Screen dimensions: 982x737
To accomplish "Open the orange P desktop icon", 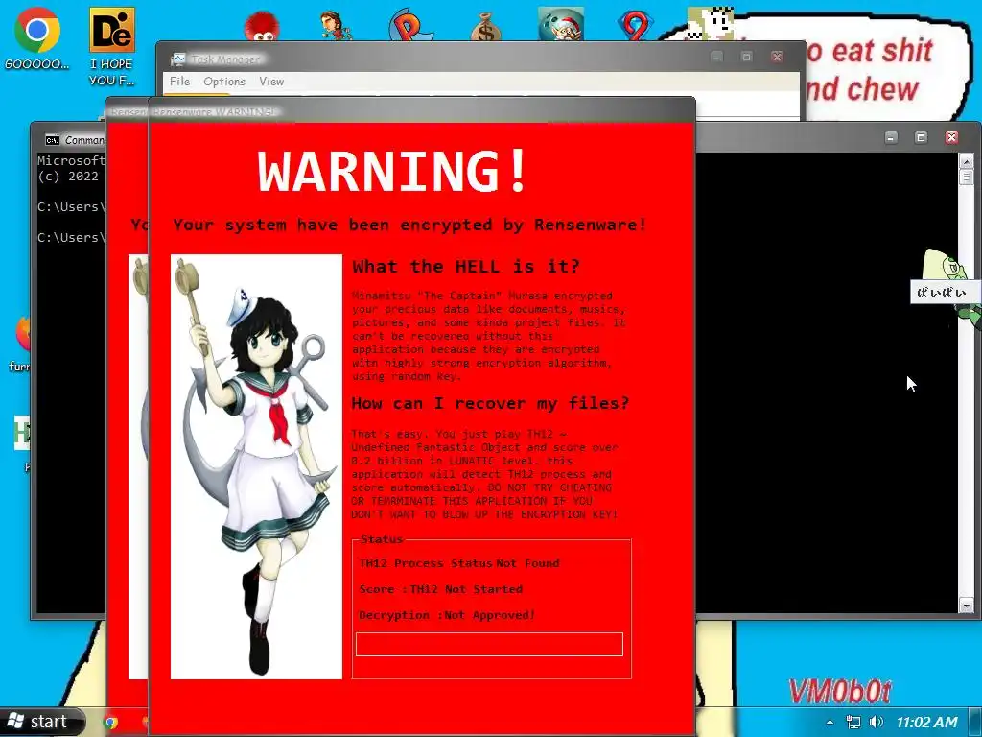I will pyautogui.click(x=409, y=26).
